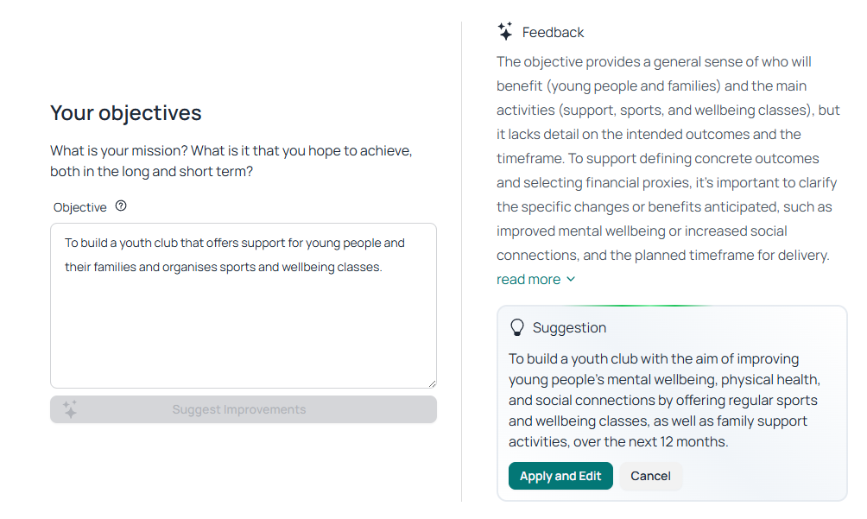Click the sparkle icon beside Feedback heading
The width and height of the screenshot is (867, 519).
[505, 32]
